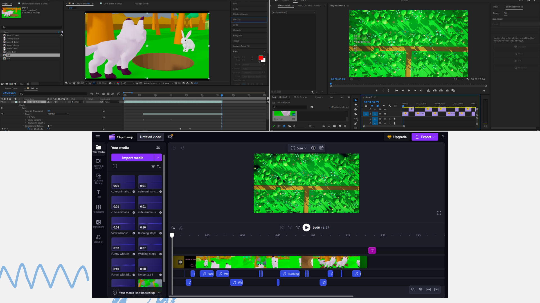This screenshot has height=303, width=540.
Task: Open Templates in the Clipchamp sidebar
Action: click(x=98, y=209)
